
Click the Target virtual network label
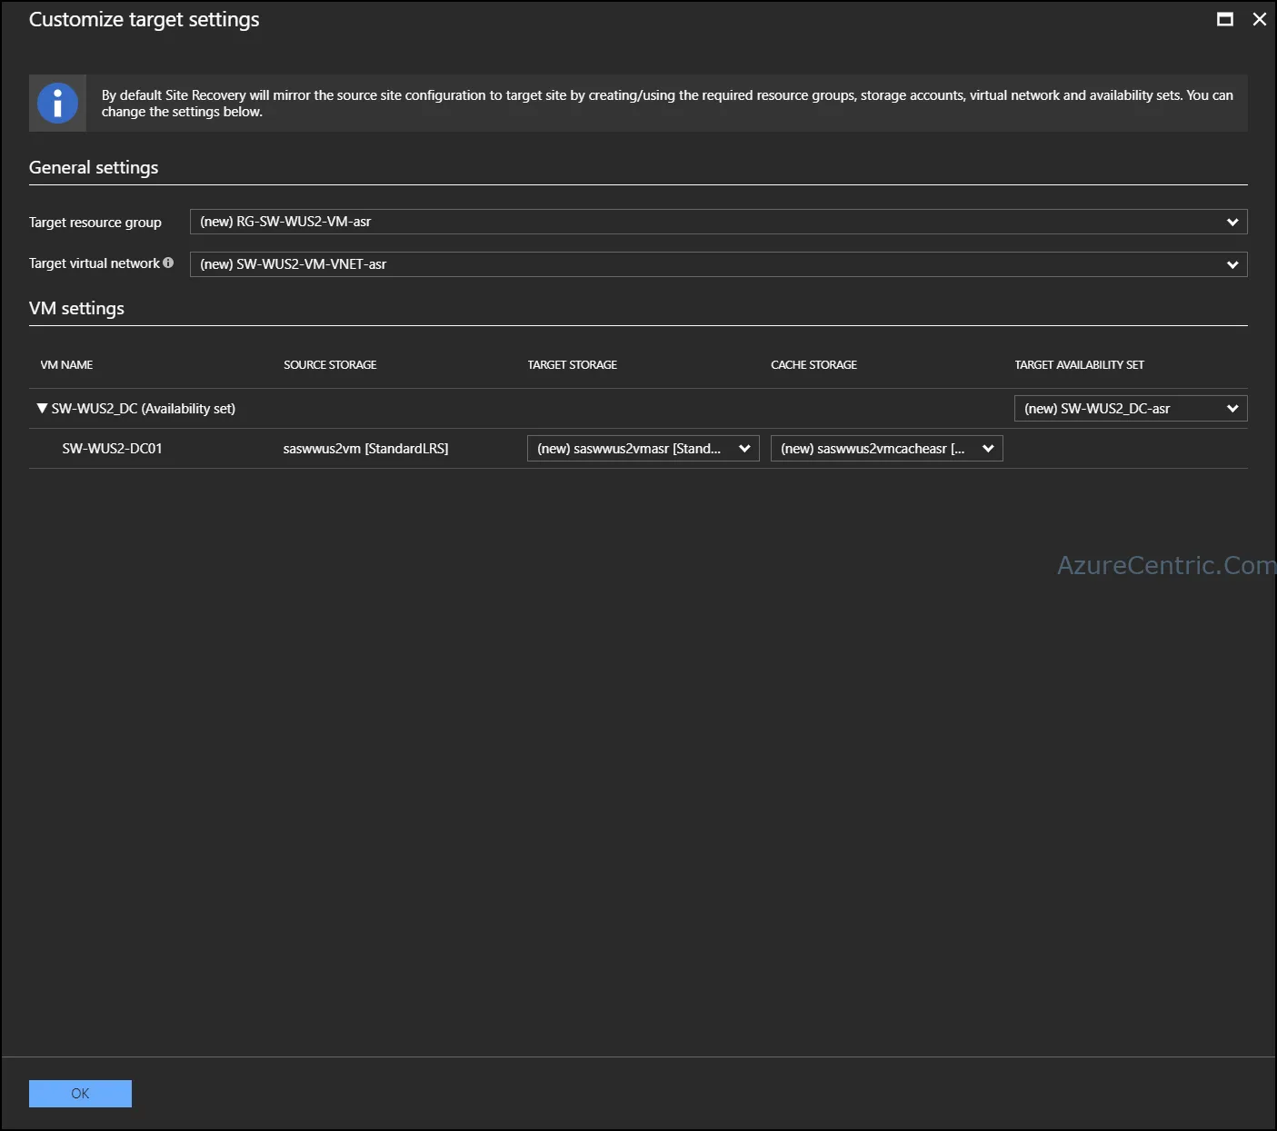pos(95,263)
